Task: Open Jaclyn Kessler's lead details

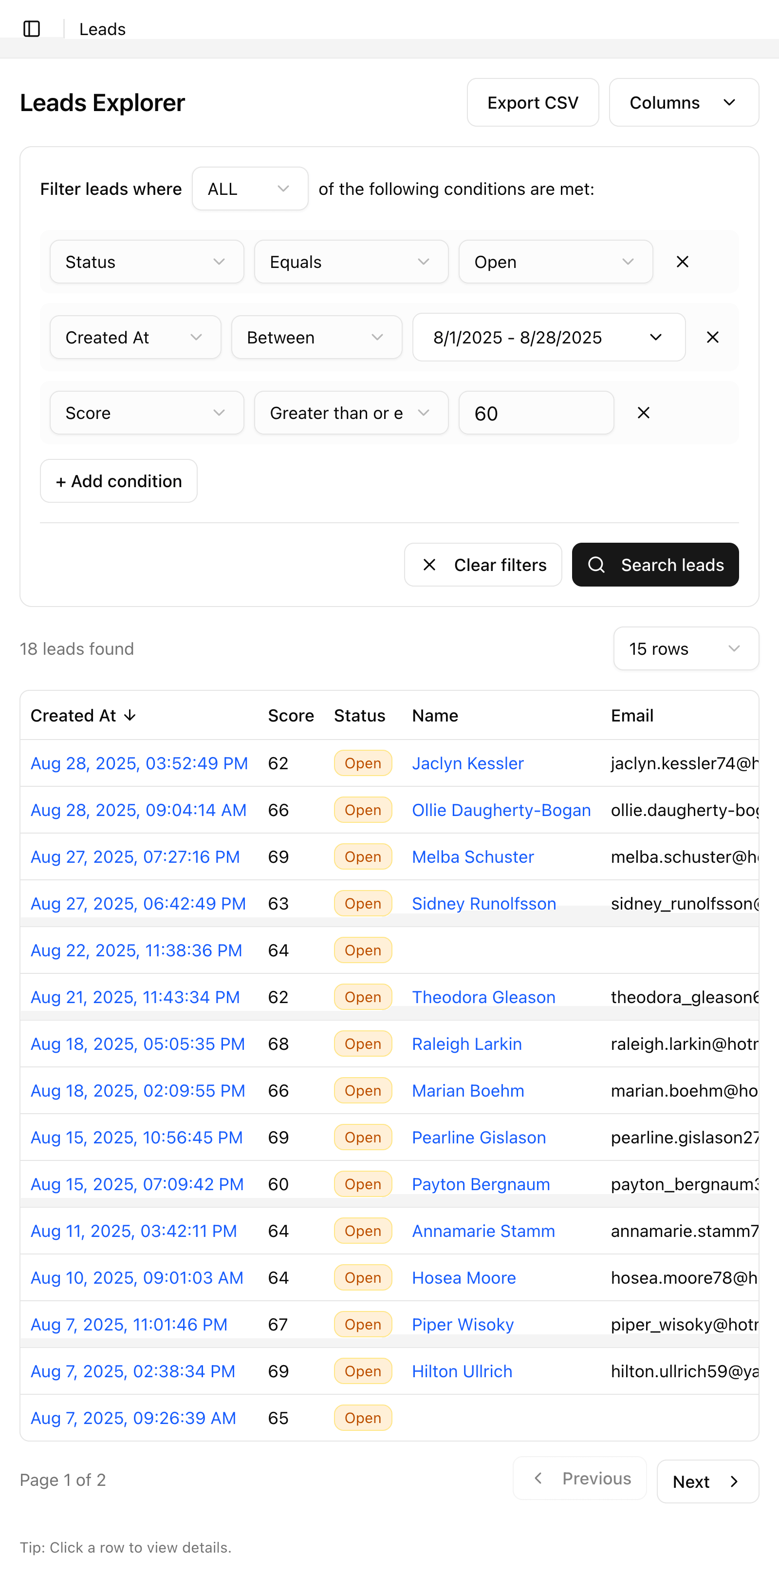Action: [467, 763]
